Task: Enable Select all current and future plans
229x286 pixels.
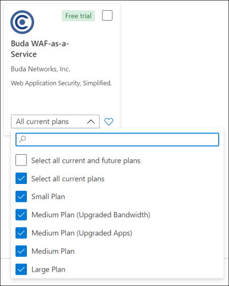Action: click(21, 160)
